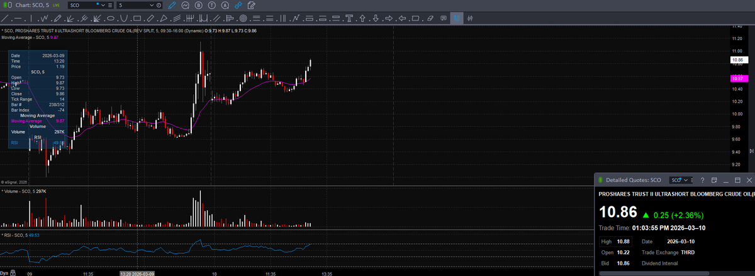Click the Trade Exchange THRD field
Screen dimensions: 755x276
[668, 253]
